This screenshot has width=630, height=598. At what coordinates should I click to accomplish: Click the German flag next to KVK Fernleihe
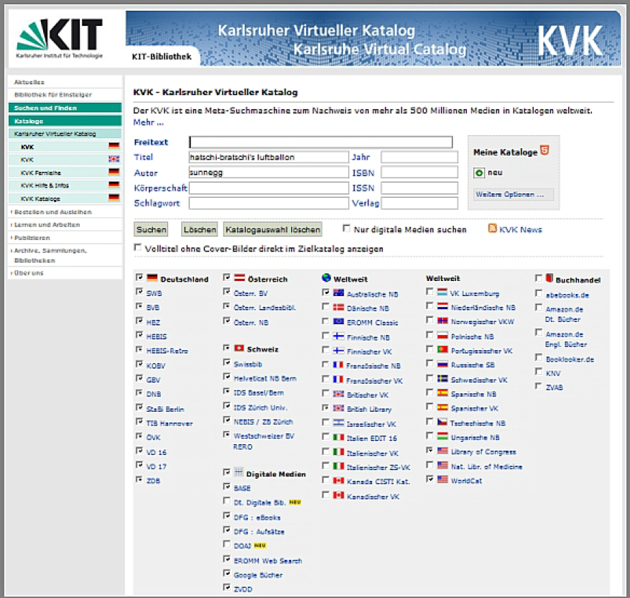tap(114, 172)
